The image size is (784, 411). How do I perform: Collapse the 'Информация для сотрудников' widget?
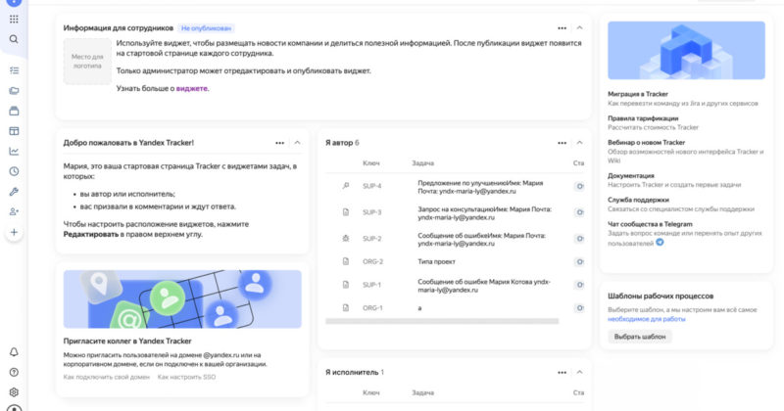[579, 28]
